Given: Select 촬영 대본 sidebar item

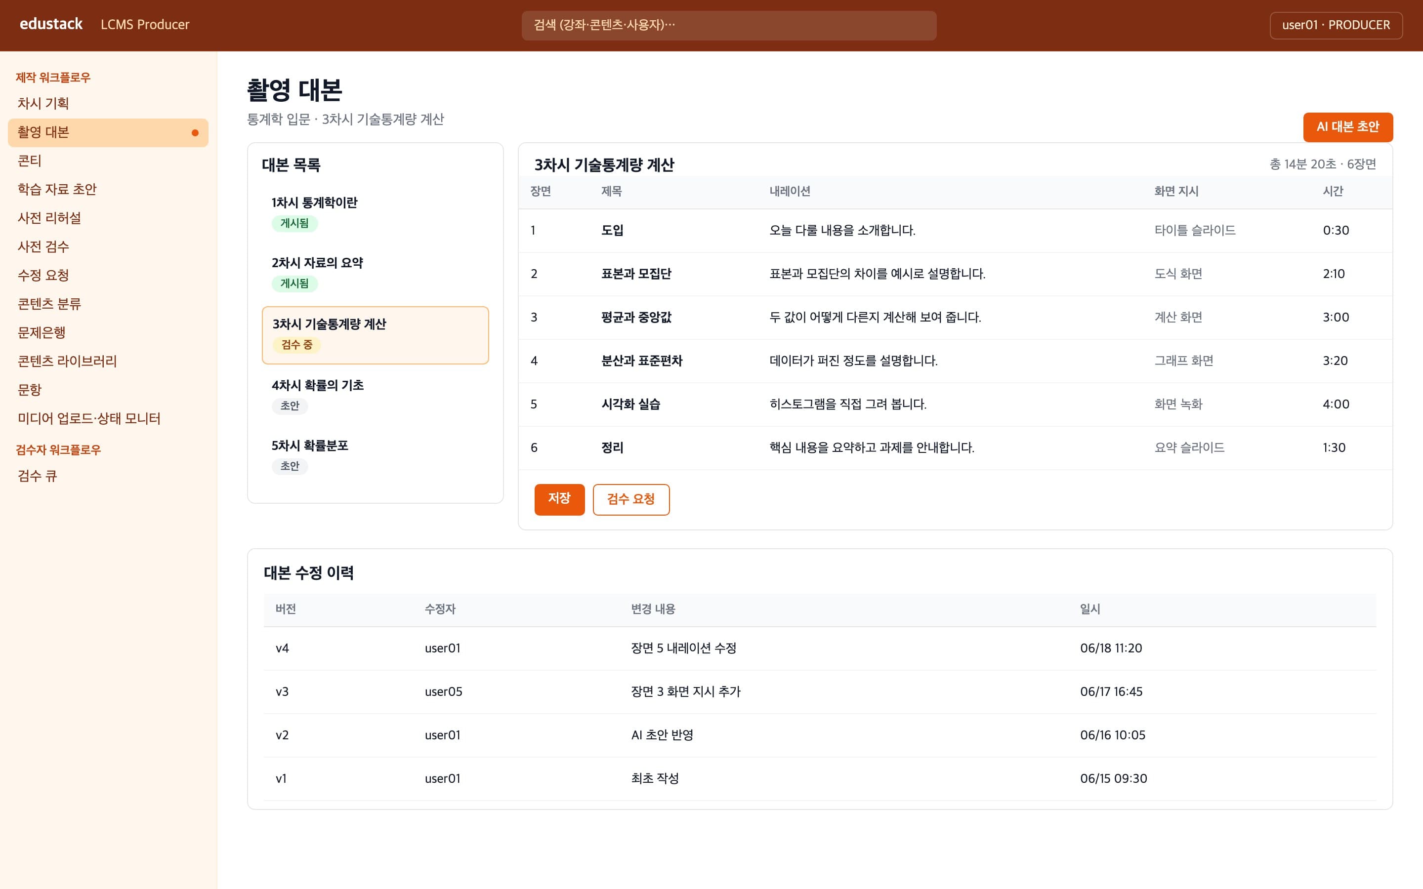Looking at the screenshot, I should [108, 132].
